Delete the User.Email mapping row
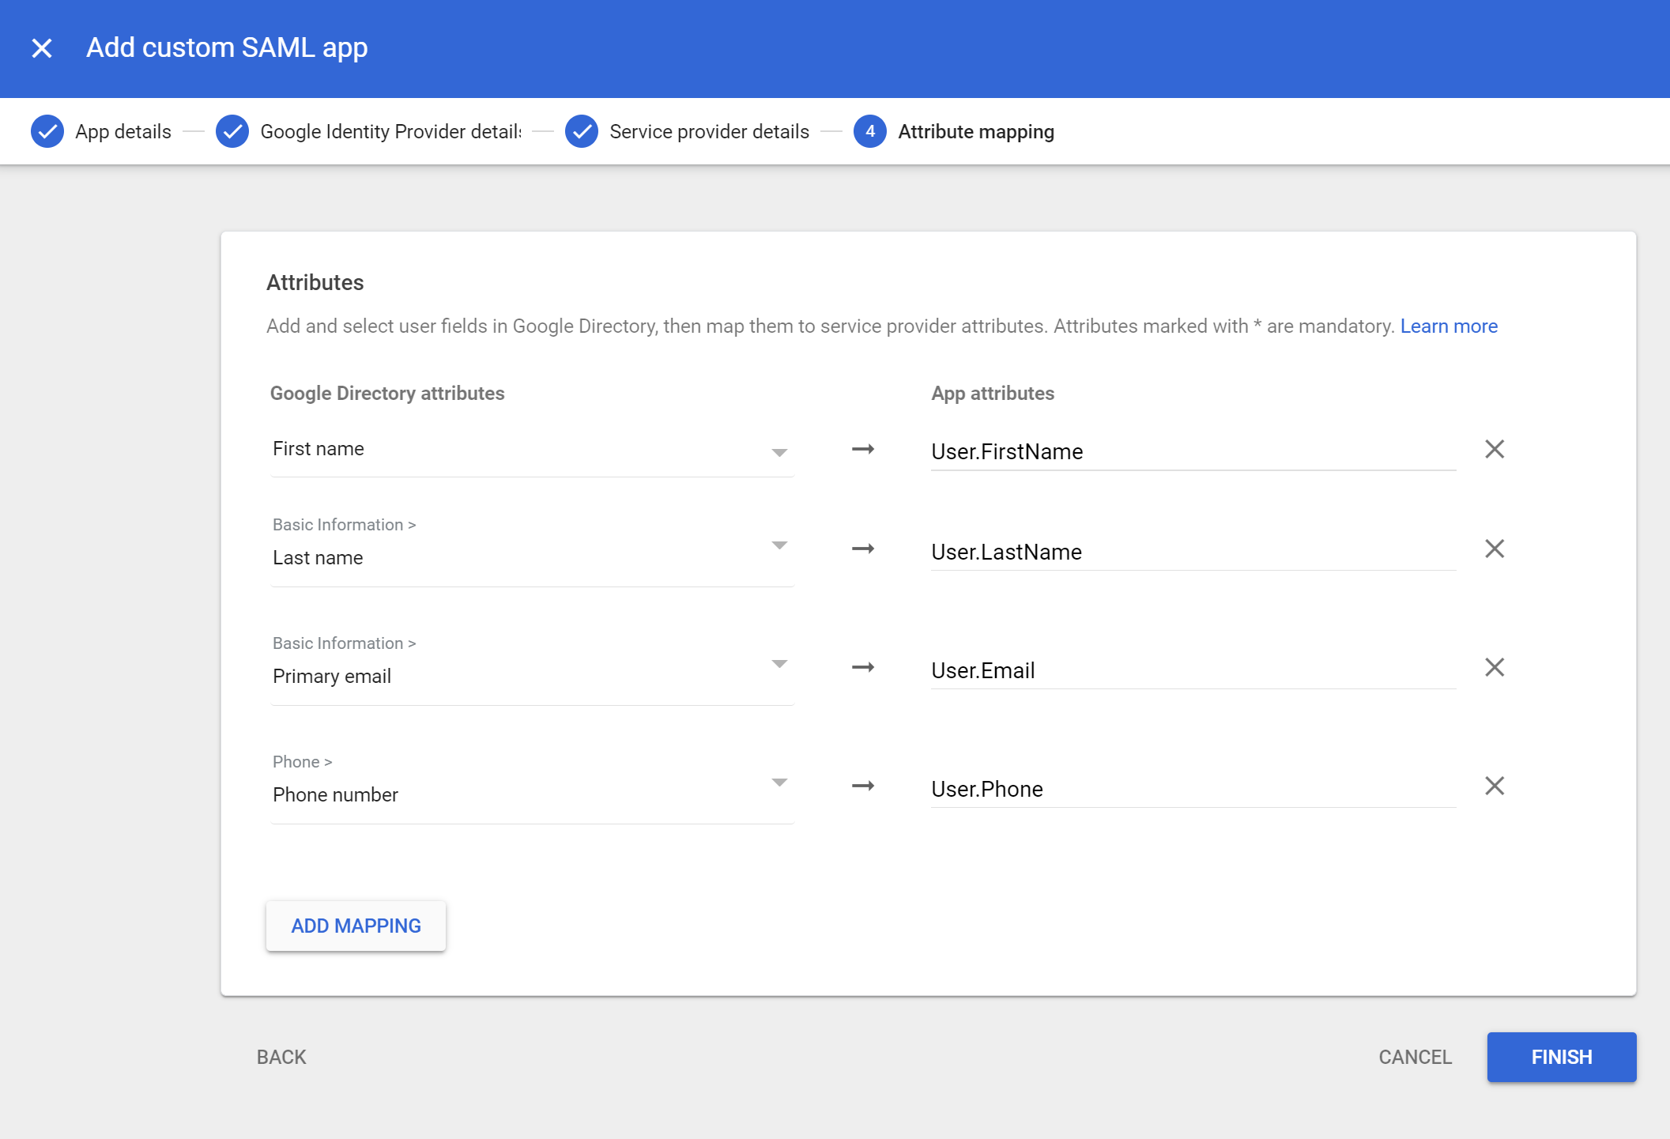The image size is (1670, 1139). [x=1494, y=667]
